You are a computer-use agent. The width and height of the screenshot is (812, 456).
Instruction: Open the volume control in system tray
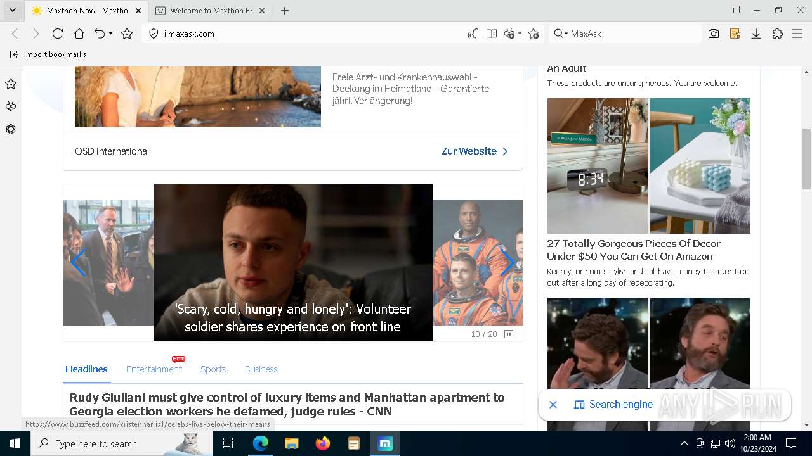point(730,443)
